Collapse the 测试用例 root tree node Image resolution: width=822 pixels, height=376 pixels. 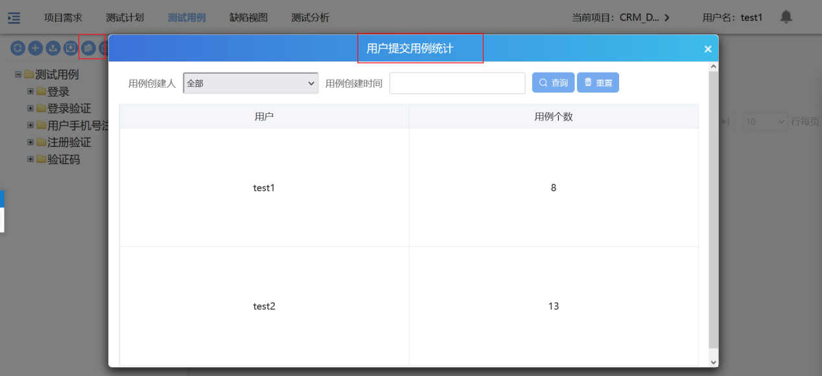(18, 74)
